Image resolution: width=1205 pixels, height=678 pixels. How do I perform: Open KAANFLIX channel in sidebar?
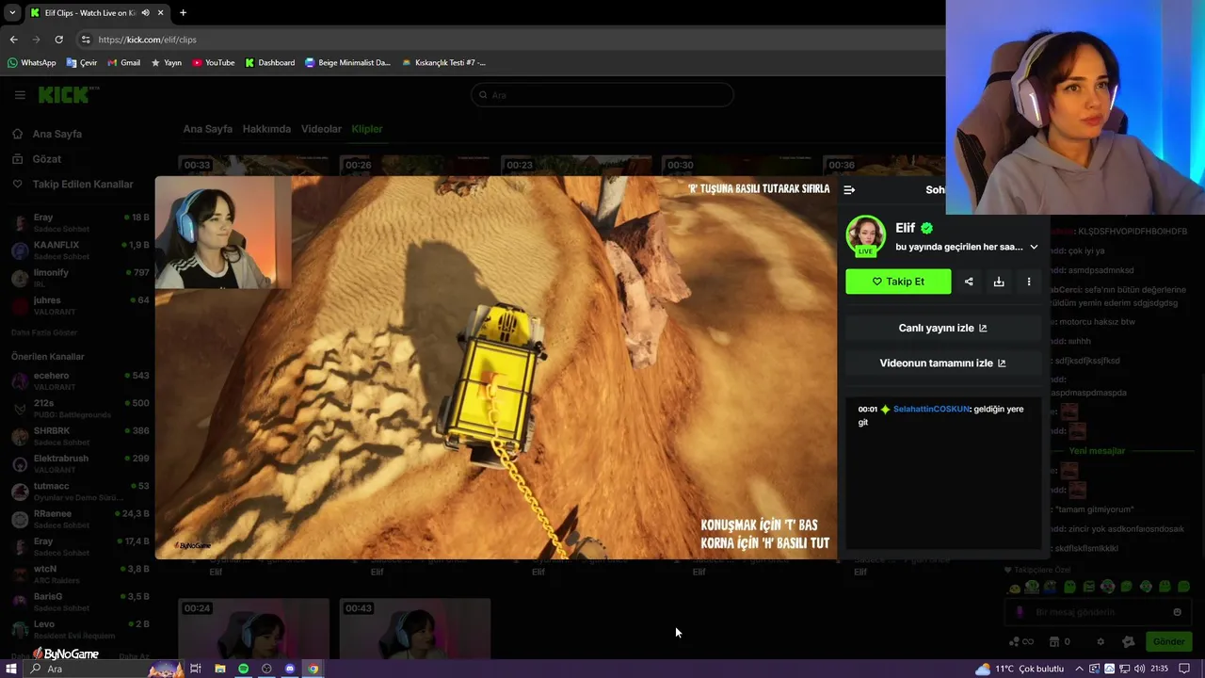[80, 250]
